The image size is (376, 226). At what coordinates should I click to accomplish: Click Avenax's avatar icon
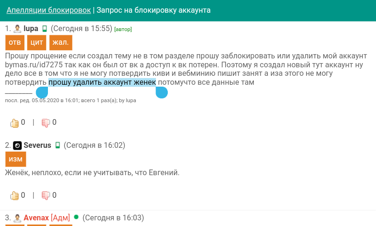17,218
